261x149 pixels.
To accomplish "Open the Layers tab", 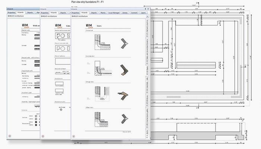I will click(x=144, y=13).
